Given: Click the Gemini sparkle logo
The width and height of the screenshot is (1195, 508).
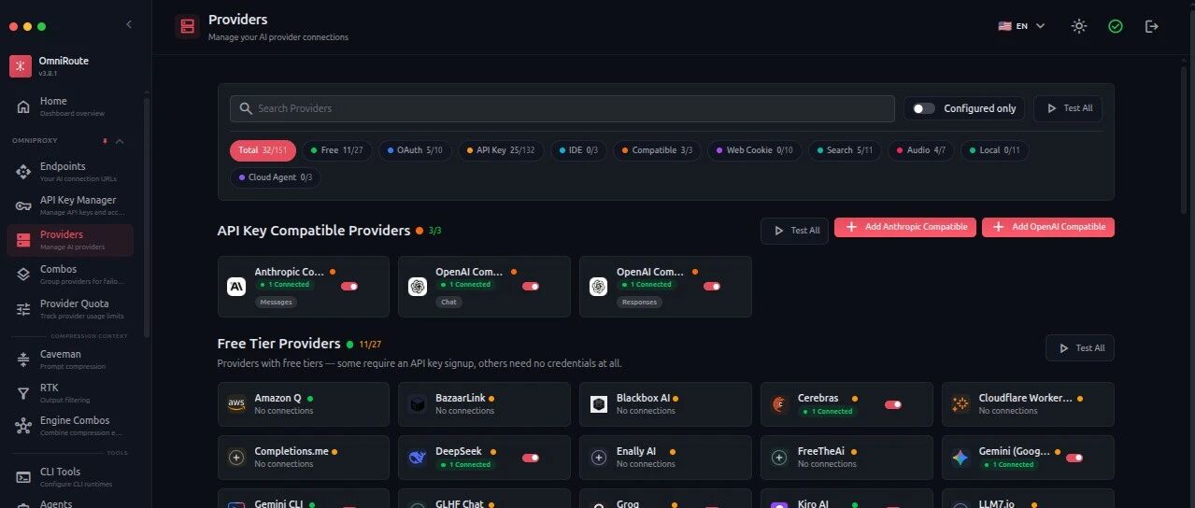Looking at the screenshot, I should pos(960,458).
